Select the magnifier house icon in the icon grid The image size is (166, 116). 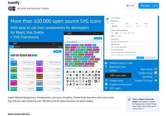(x=74, y=81)
